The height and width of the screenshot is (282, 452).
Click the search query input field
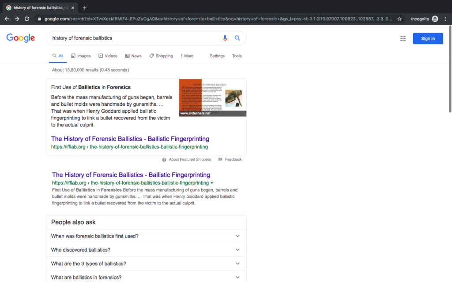coord(134,38)
